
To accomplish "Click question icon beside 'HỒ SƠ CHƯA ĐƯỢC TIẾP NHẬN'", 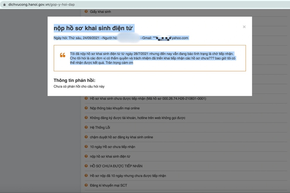I will pyautogui.click(x=86, y=166).
